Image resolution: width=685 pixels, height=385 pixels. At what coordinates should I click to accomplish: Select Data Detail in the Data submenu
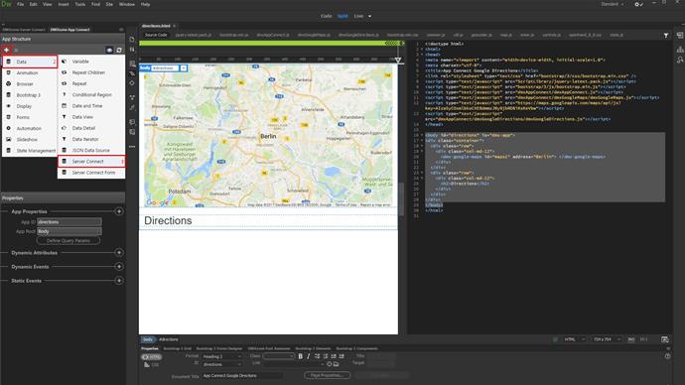coord(91,128)
